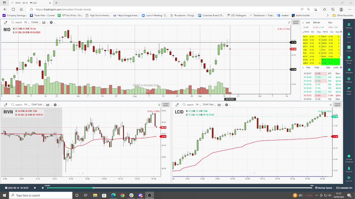Click the Need Help? sidebar icon

pos(349,91)
